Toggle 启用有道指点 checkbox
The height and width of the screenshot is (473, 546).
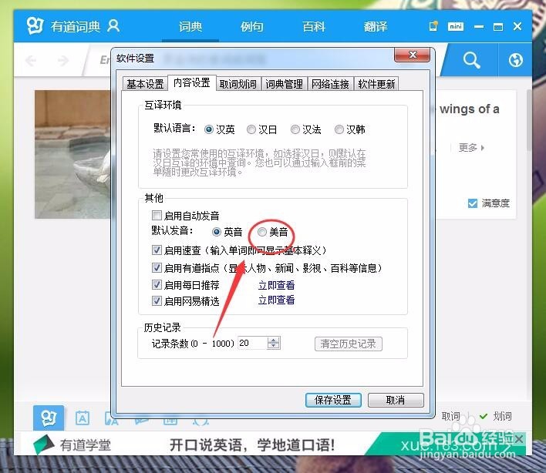[157, 267]
